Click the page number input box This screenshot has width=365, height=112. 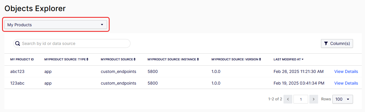point(301,99)
